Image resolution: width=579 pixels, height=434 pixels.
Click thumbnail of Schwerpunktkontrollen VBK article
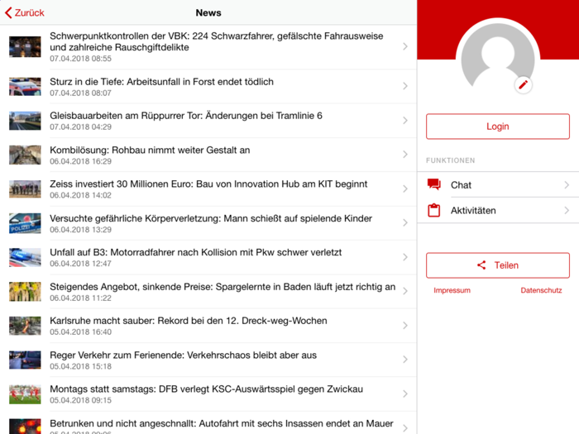click(25, 46)
